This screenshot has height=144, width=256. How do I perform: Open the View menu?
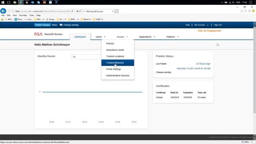click(x=15, y=15)
